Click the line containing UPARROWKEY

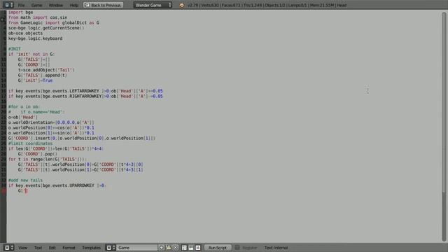(57, 185)
